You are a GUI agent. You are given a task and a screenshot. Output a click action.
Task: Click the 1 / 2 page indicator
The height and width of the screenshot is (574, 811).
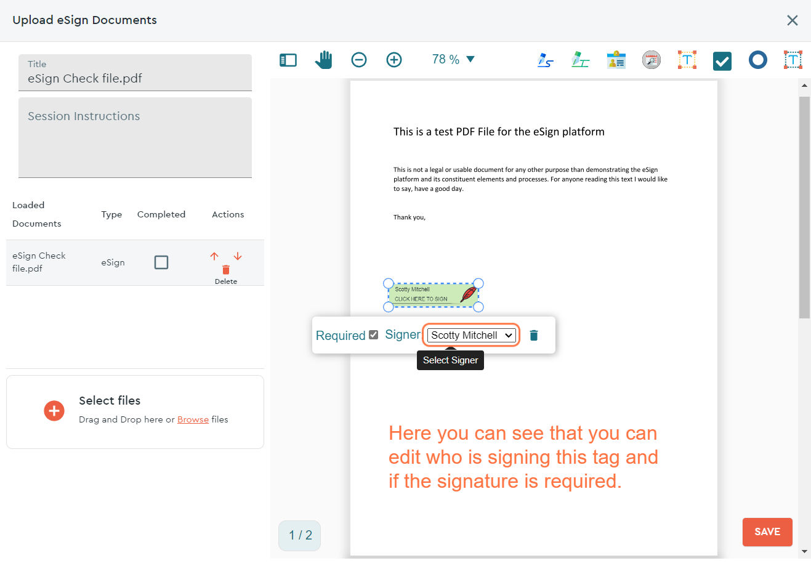tap(300, 535)
